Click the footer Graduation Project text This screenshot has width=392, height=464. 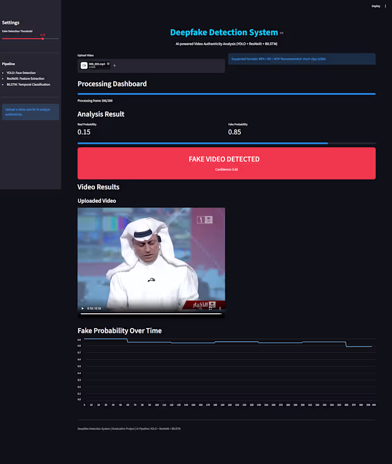[123, 429]
